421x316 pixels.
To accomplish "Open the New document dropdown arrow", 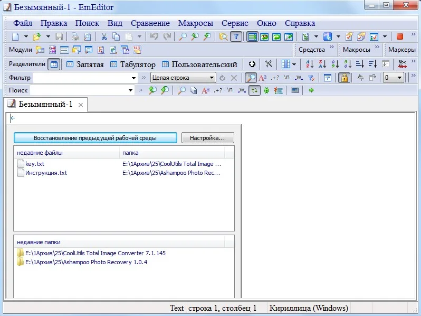I will pyautogui.click(x=26, y=36).
